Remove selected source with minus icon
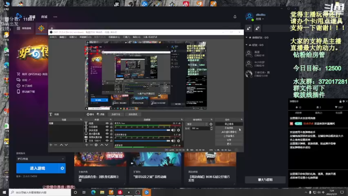This screenshot has width=348, height=196. (91, 145)
